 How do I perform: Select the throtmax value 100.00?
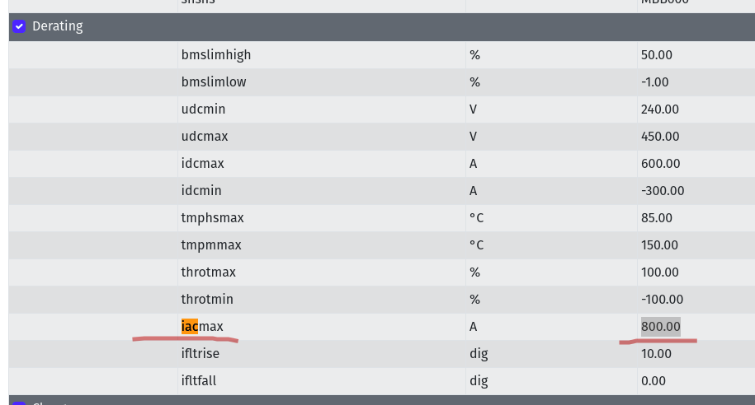pyautogui.click(x=659, y=272)
